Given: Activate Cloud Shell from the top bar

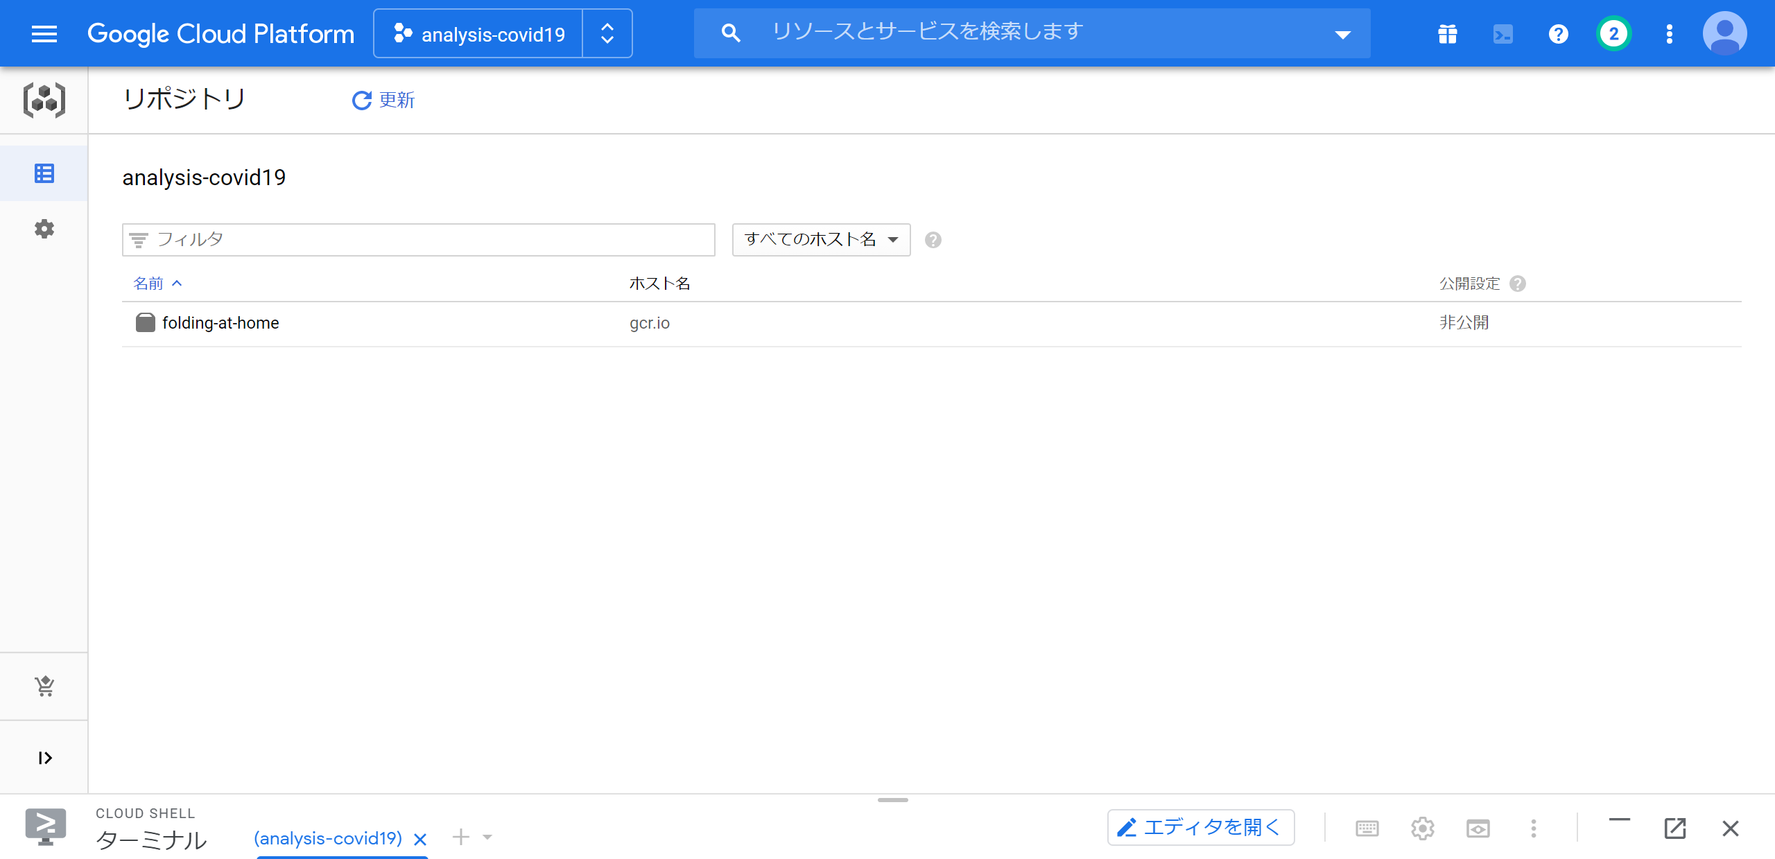Looking at the screenshot, I should (x=1502, y=33).
